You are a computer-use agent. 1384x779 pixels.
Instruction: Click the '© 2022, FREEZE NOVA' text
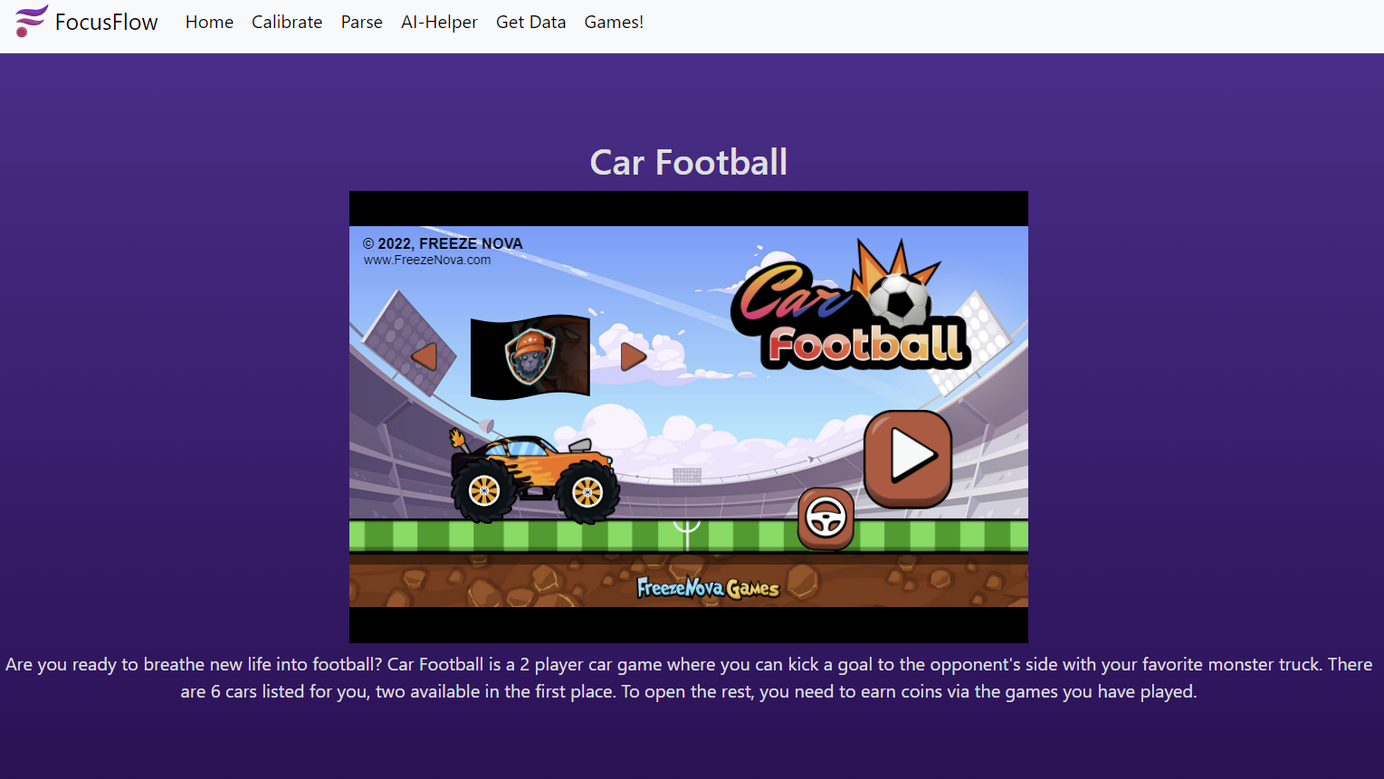[443, 243]
